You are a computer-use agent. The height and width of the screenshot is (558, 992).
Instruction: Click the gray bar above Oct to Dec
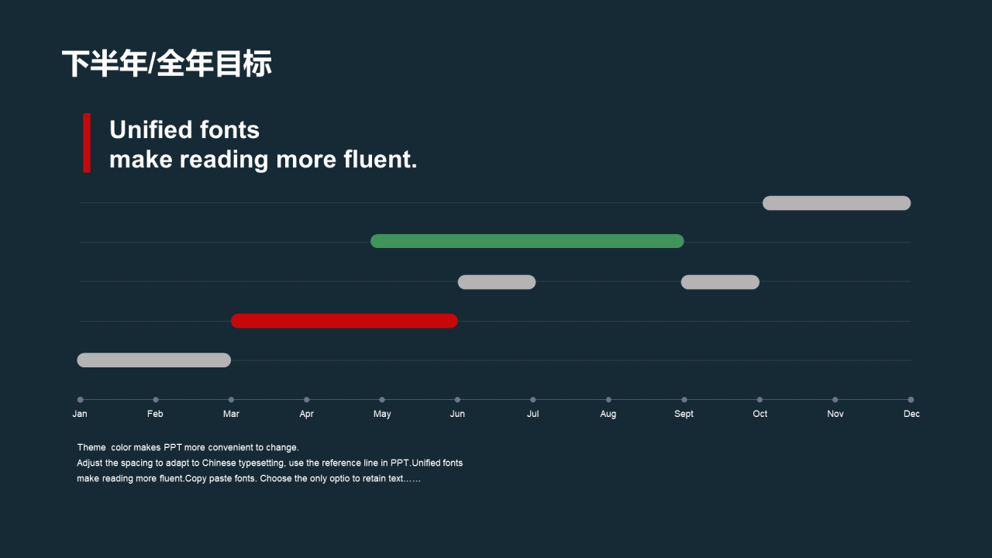[836, 203]
